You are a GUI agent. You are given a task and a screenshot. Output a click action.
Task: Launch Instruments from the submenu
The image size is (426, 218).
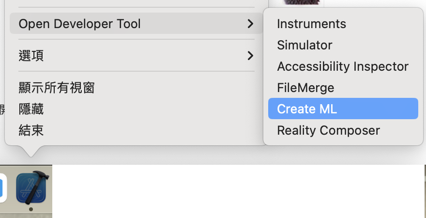point(311,24)
